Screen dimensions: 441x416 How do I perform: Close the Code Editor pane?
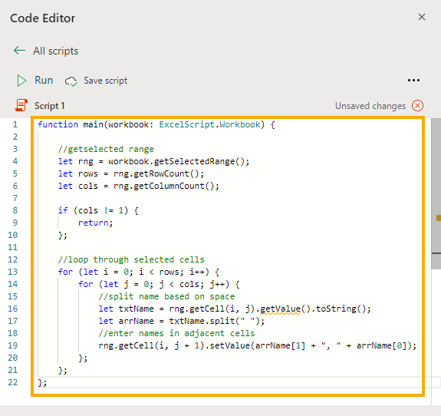pos(422,17)
